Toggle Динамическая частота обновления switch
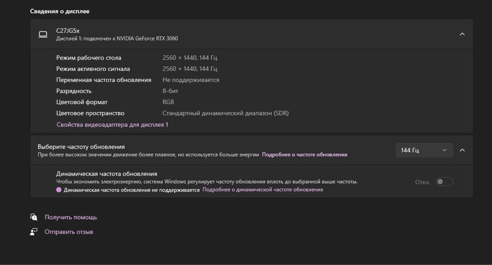Screen dimensions: 492x265 coord(444,181)
